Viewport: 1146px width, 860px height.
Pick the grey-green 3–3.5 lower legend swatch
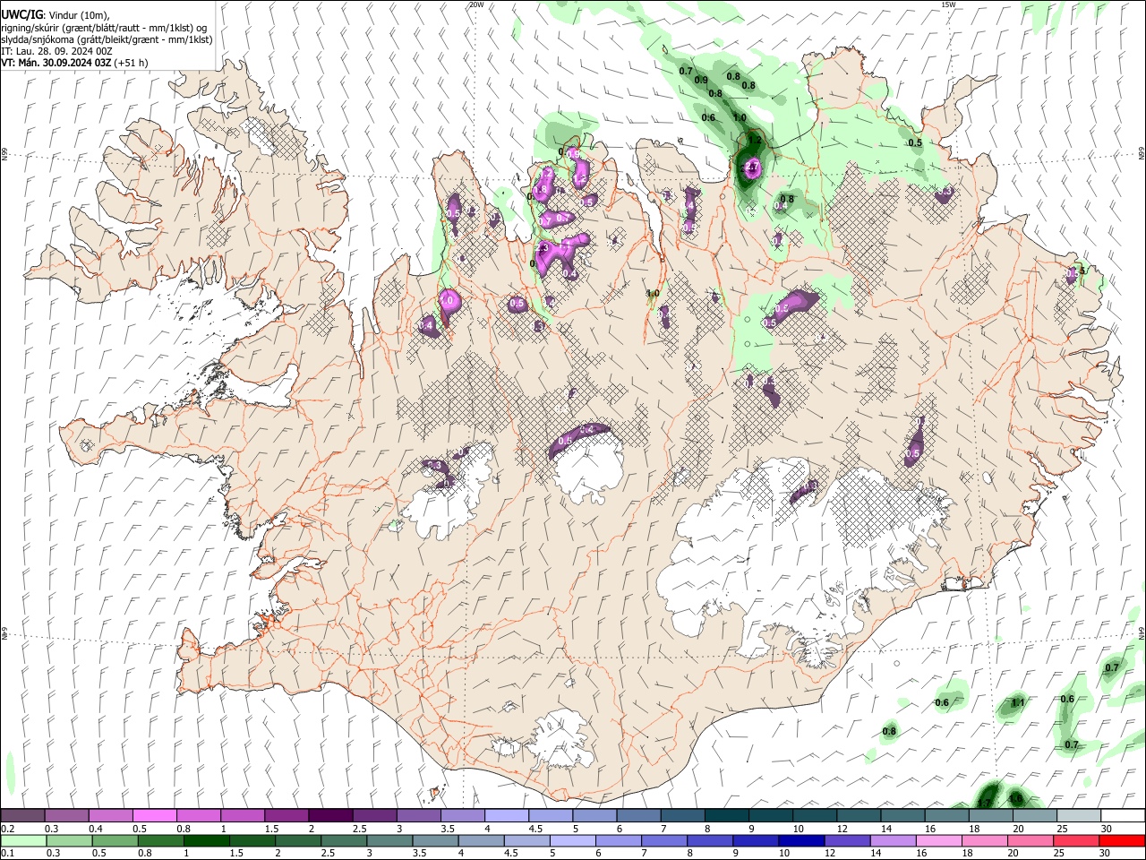point(389,840)
